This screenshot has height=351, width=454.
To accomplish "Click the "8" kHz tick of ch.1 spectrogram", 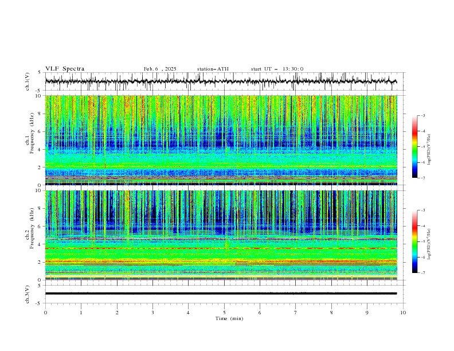I will click(x=40, y=114).
